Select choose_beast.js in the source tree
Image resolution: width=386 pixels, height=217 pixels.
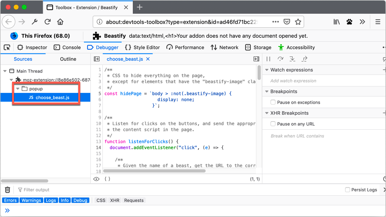tap(46, 98)
